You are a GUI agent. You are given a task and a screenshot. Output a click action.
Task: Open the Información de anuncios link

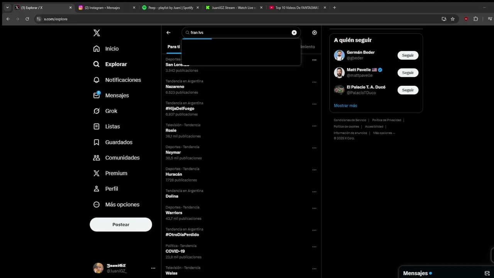tap(350, 133)
